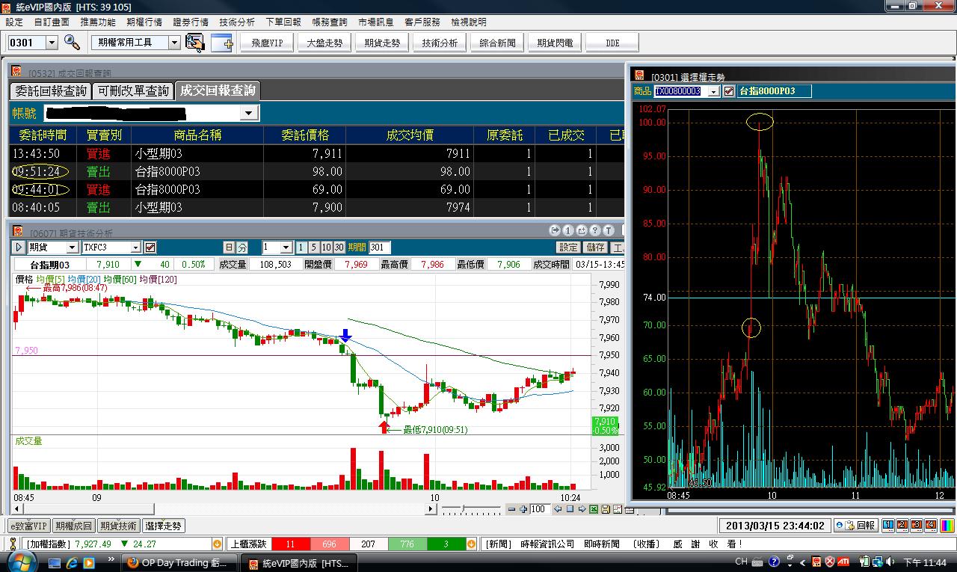Screen dimensions: 957x572
Task: Open the 技術分析 menu in menu bar
Action: coord(237,22)
